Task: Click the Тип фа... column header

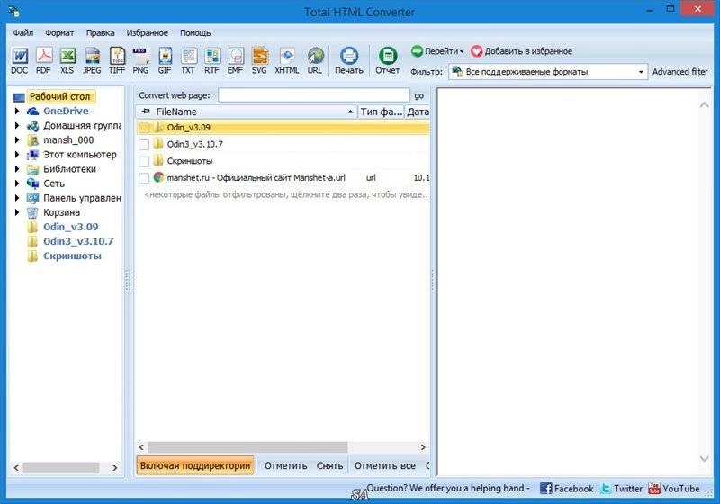Action: [381, 112]
